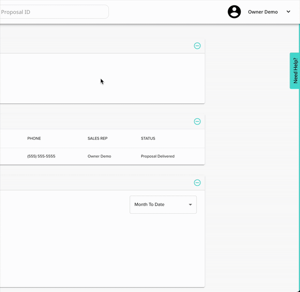The height and width of the screenshot is (292, 300).
Task: Sort by the SALES REP column header
Action: point(98,138)
